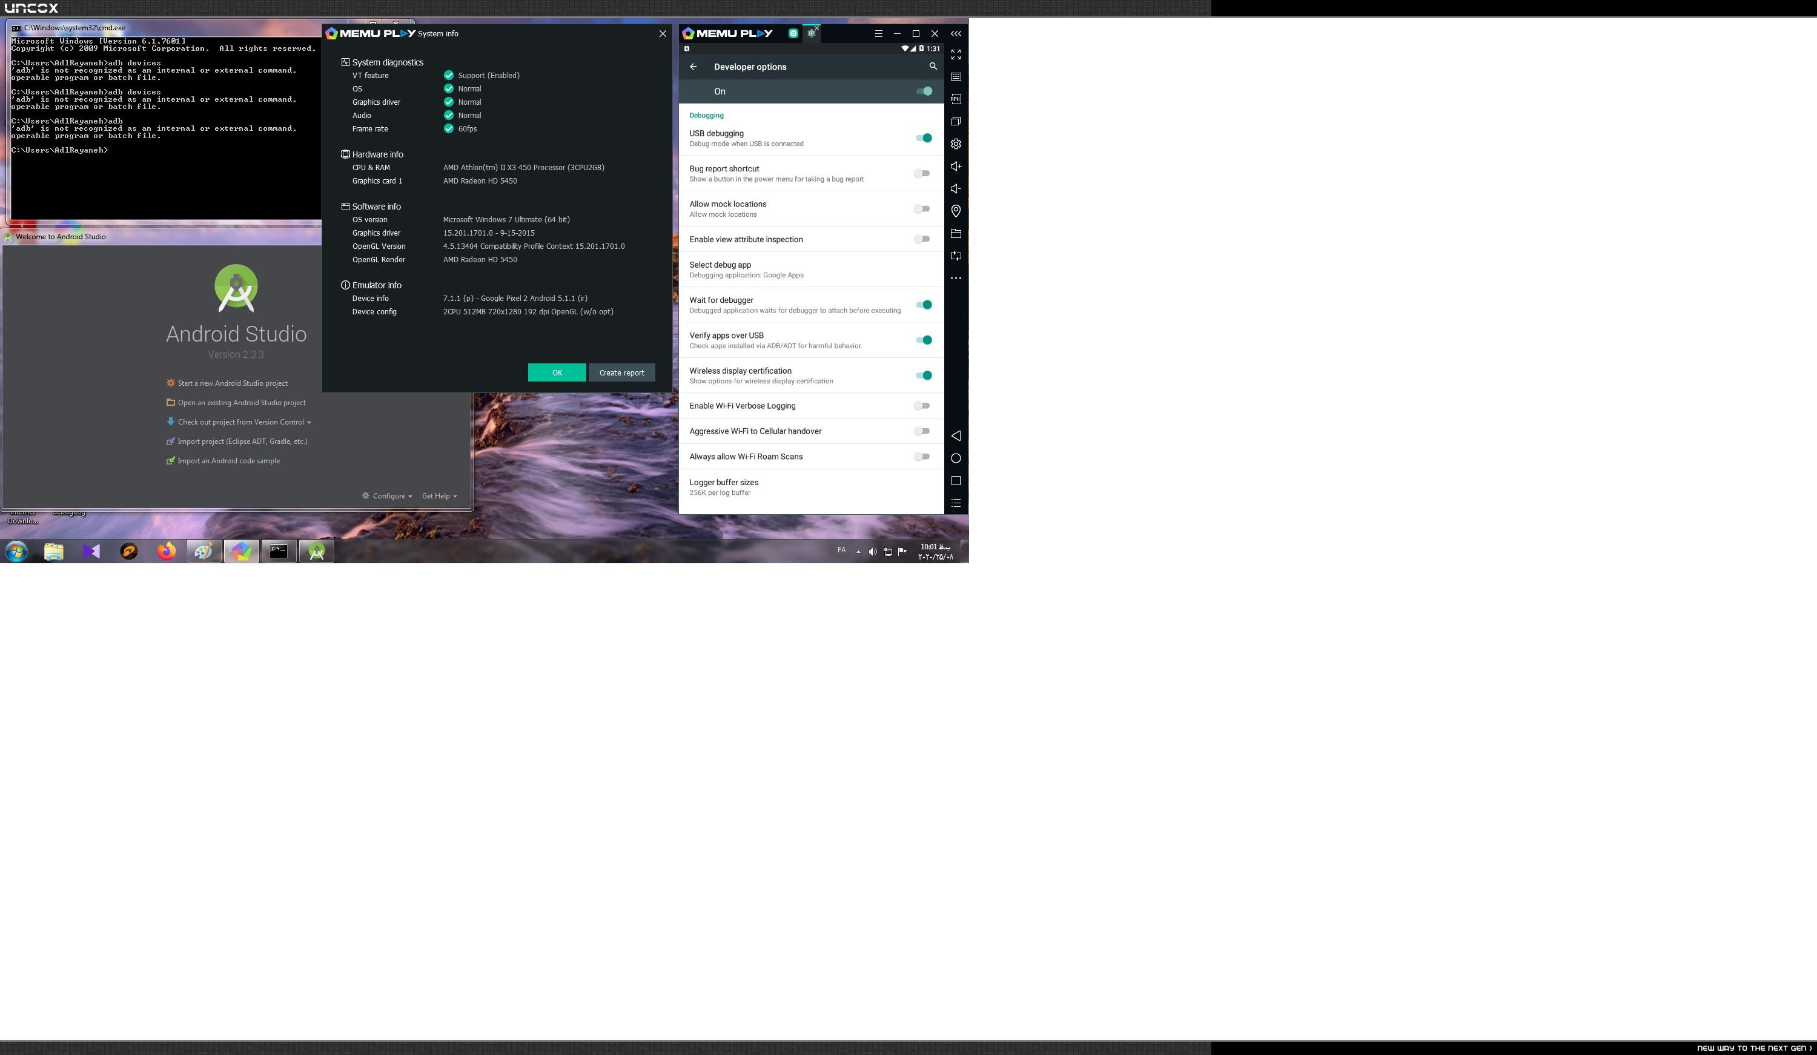This screenshot has width=1817, height=1055.
Task: Tap the Android home circle in MEmu sidebar
Action: (x=955, y=458)
